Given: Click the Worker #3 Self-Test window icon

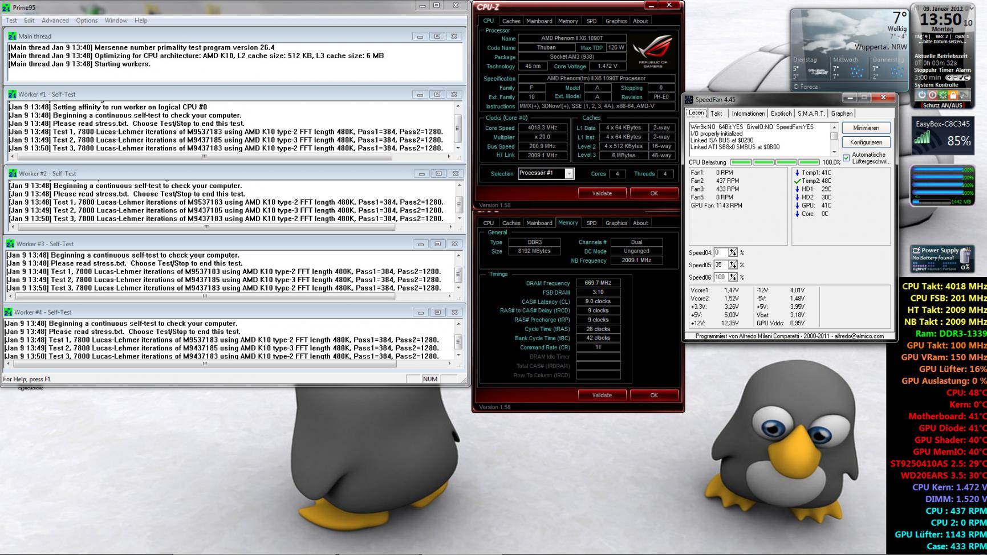Looking at the screenshot, I should click(x=10, y=244).
